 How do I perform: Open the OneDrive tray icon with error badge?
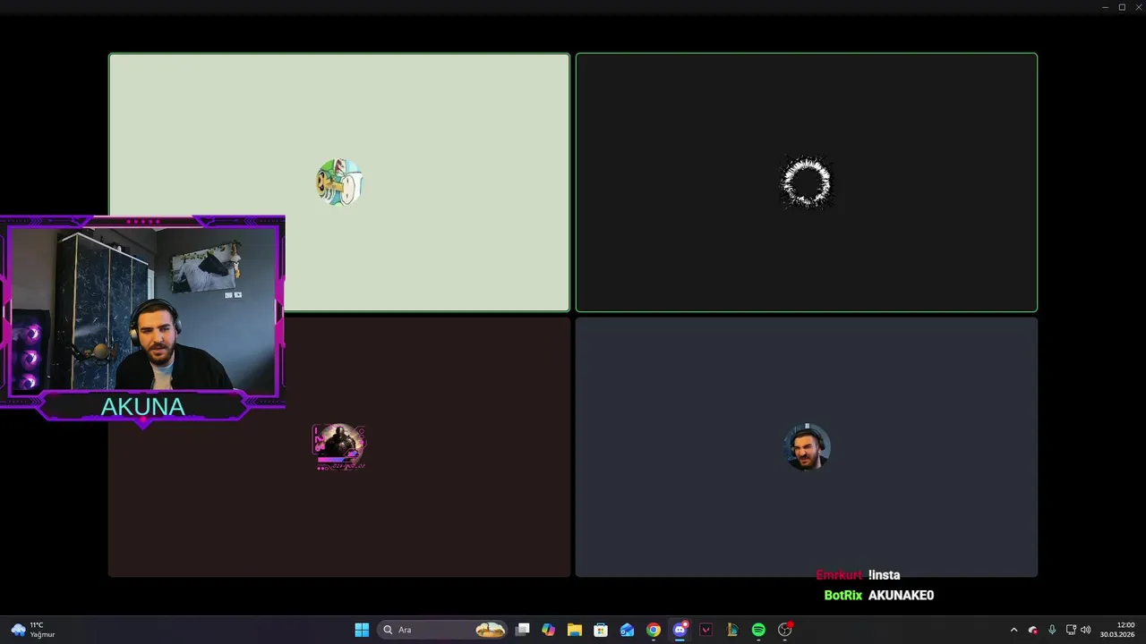click(x=1033, y=630)
